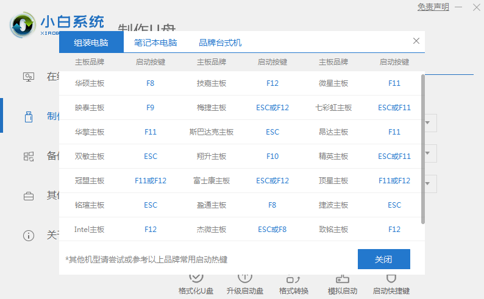
Task: Click the briefcase toolbox icon in the sidebar
Action: 29,196
